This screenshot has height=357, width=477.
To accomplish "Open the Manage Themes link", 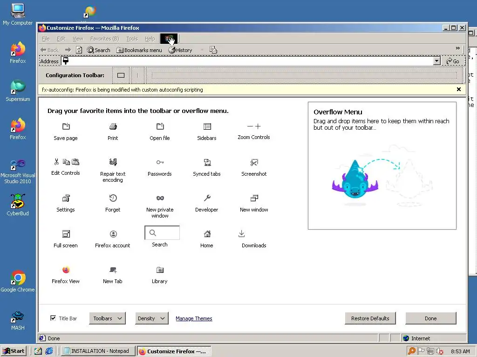I will tap(194, 318).
